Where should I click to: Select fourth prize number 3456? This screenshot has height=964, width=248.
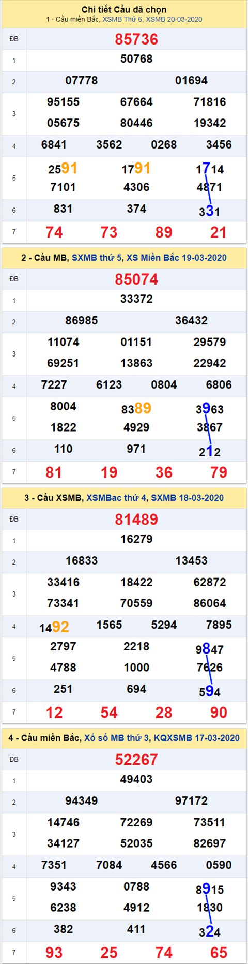pos(219,145)
